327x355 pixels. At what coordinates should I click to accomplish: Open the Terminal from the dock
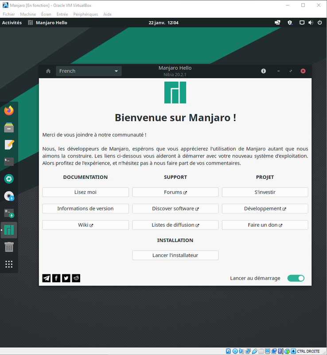(9, 162)
